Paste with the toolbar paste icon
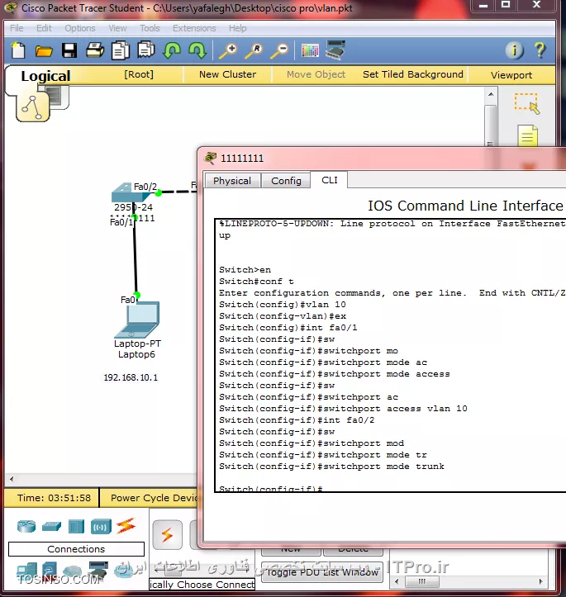The image size is (566, 597). click(146, 50)
